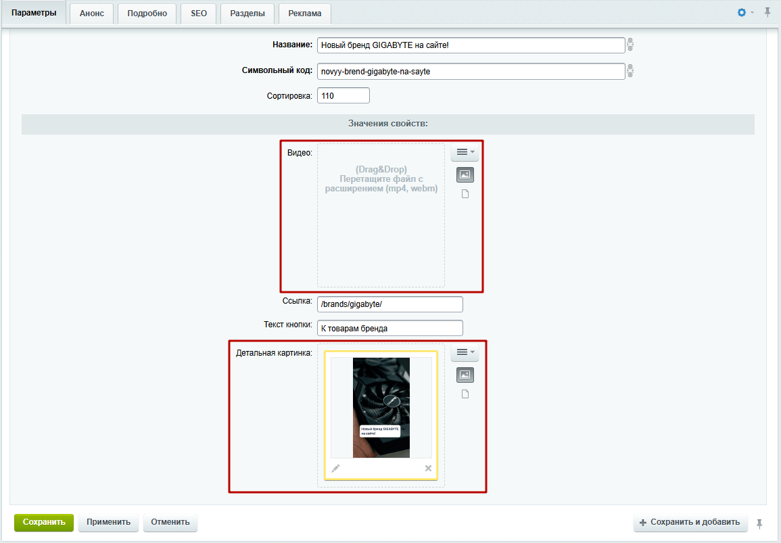781x543 pixels.
Task: Click the Сортировка: label
Action: (289, 95)
